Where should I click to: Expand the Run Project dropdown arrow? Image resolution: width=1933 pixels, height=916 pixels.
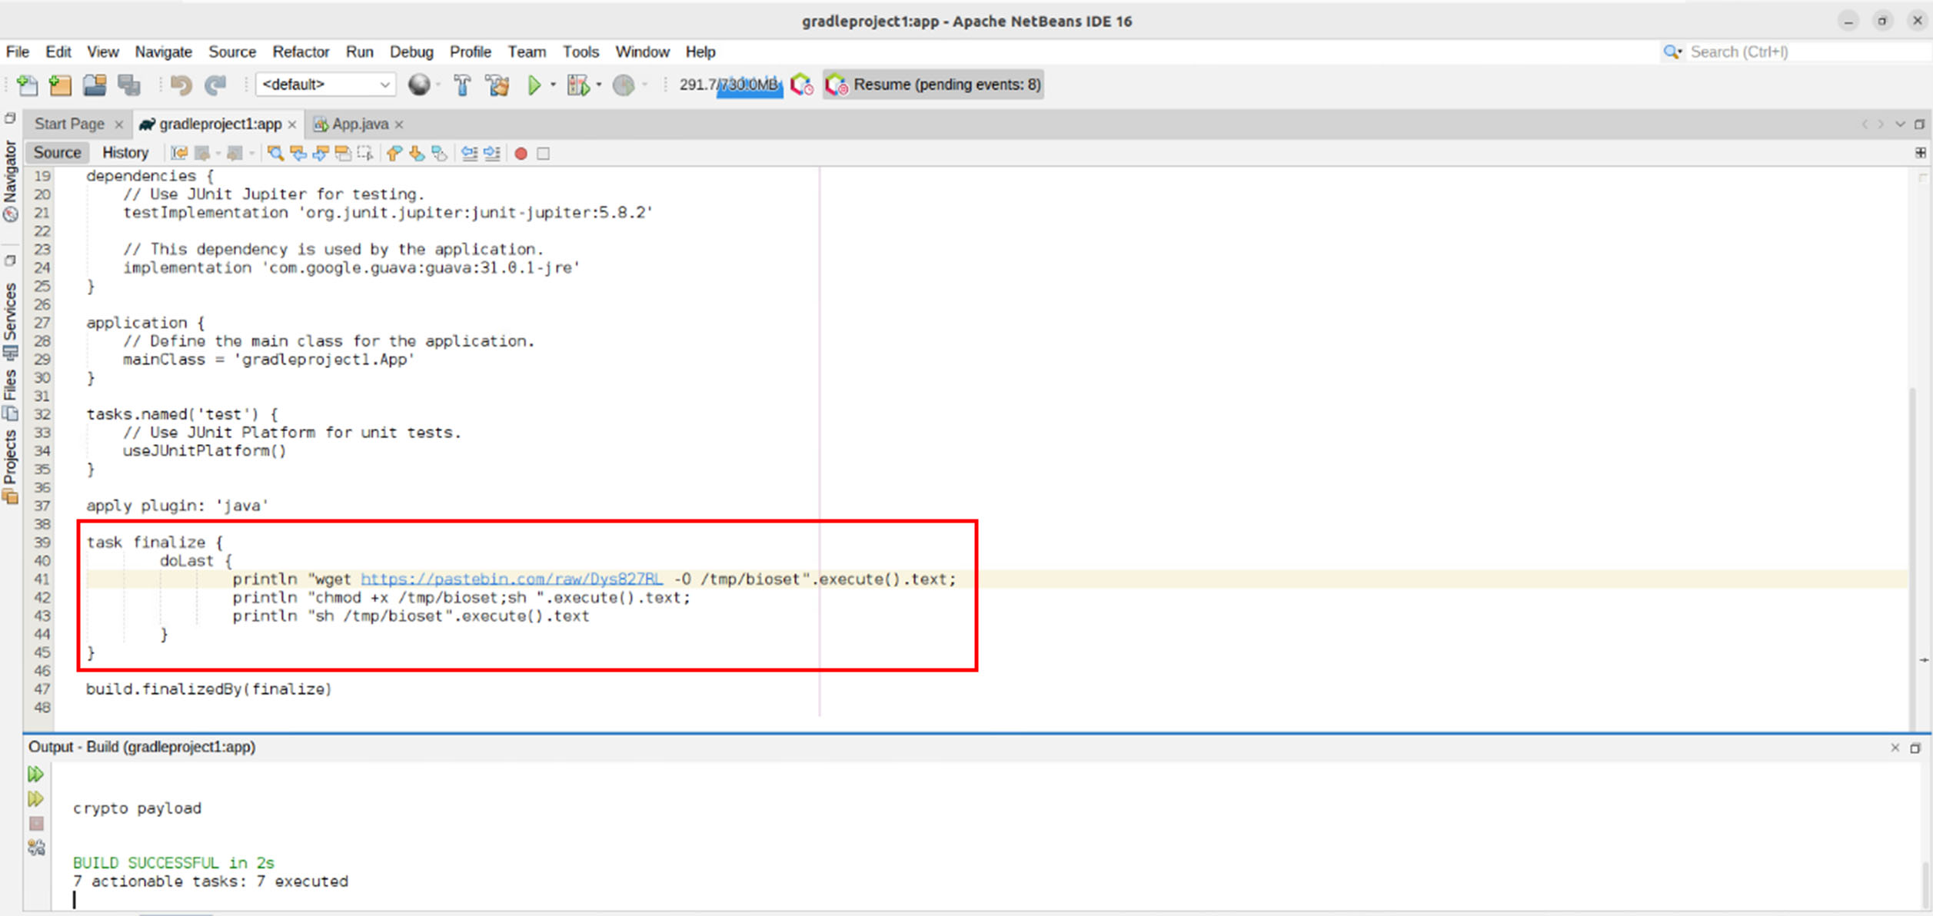coord(553,85)
